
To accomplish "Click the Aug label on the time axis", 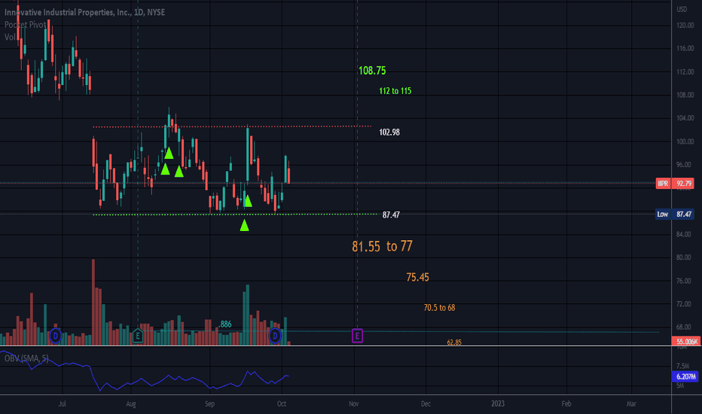I will coord(131,403).
